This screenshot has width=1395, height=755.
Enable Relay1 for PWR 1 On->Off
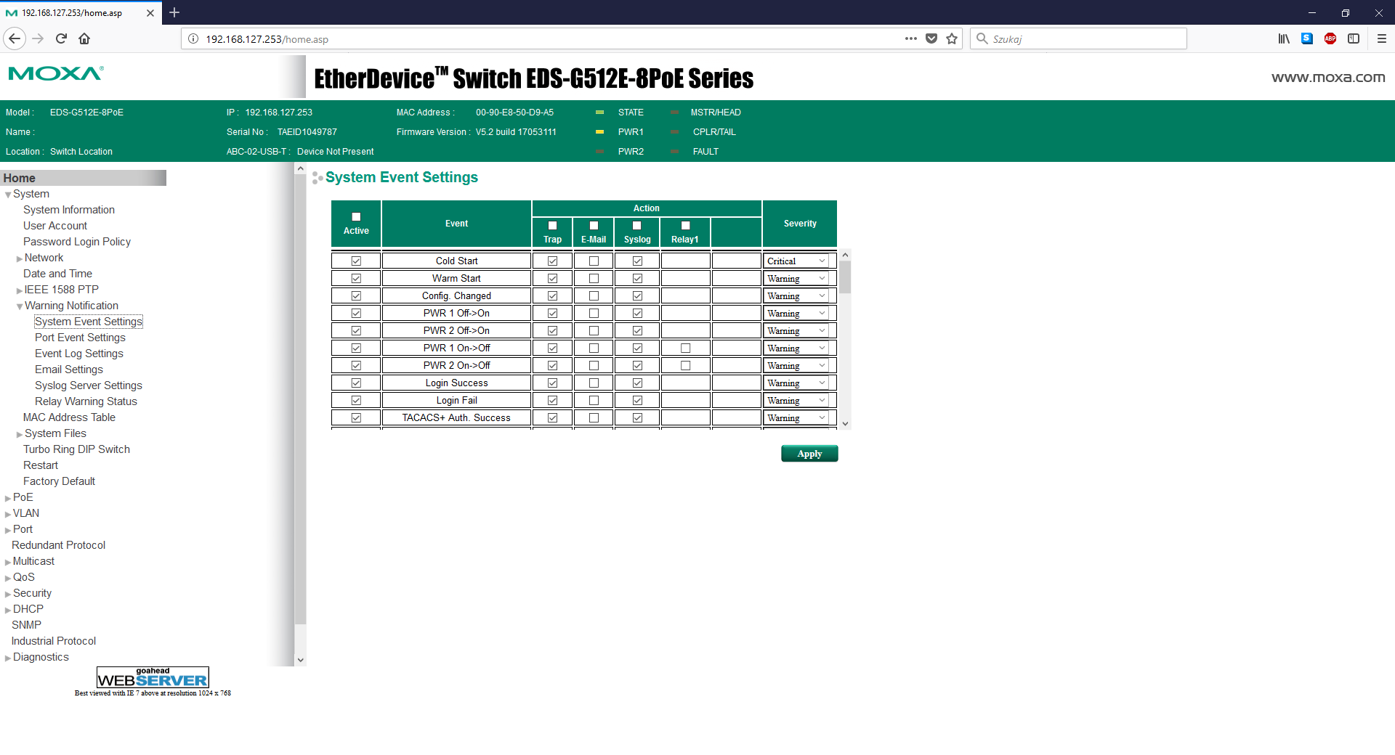[x=685, y=348]
